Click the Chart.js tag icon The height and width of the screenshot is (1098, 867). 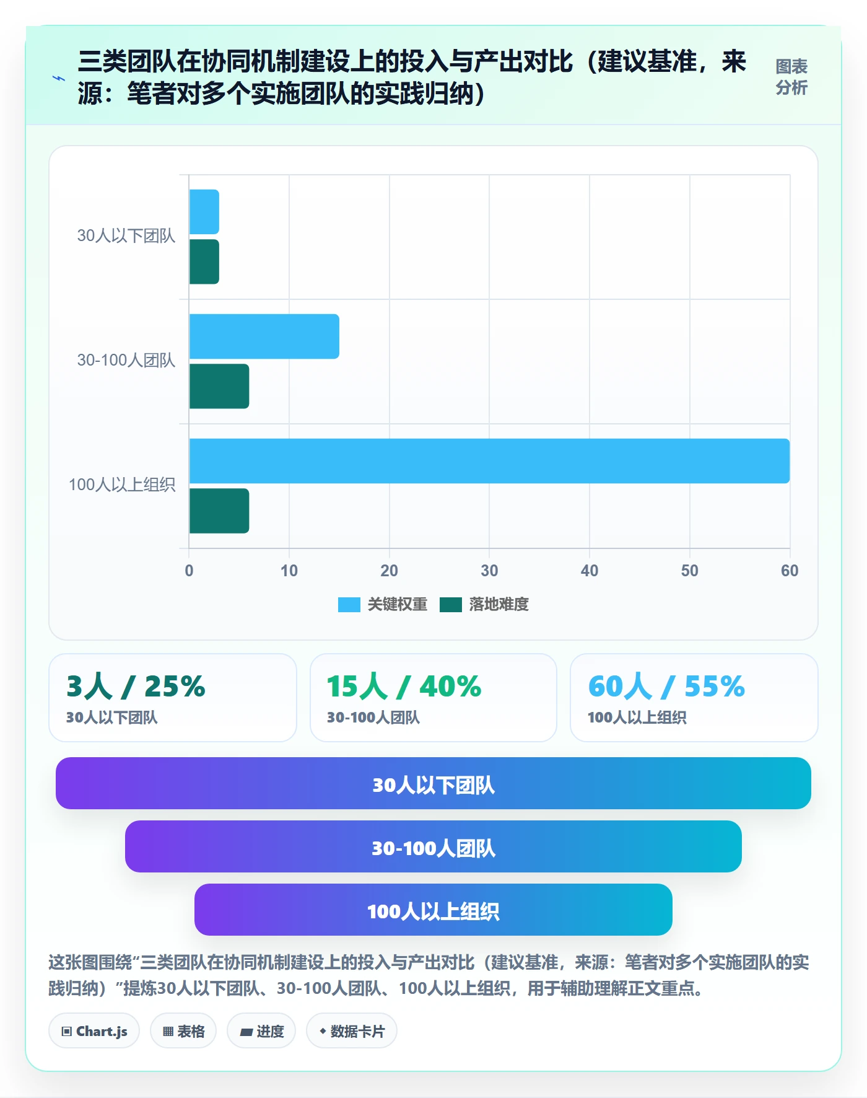tap(67, 1032)
